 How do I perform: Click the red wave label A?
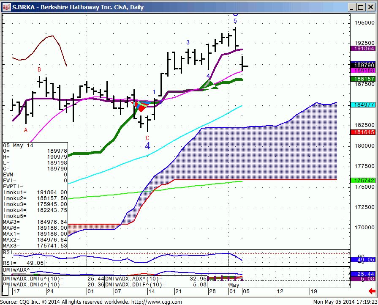[26, 130]
